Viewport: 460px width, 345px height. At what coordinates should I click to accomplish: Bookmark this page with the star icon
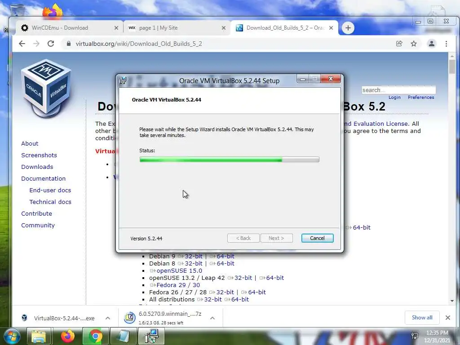414,44
